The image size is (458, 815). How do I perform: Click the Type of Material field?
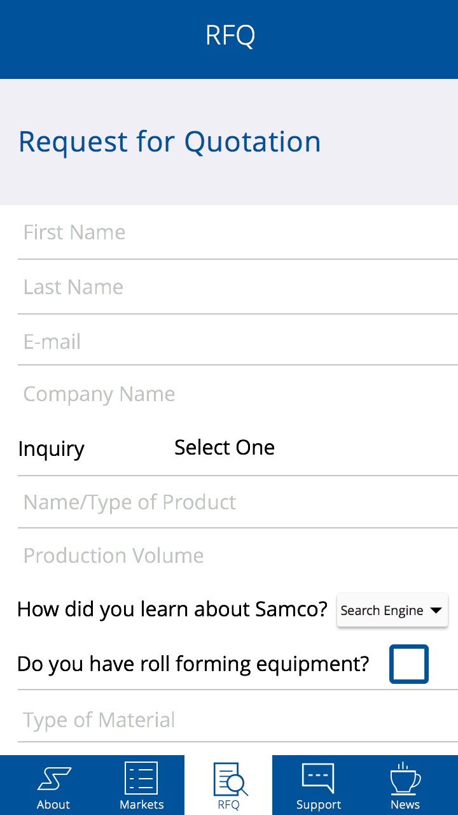(x=238, y=720)
